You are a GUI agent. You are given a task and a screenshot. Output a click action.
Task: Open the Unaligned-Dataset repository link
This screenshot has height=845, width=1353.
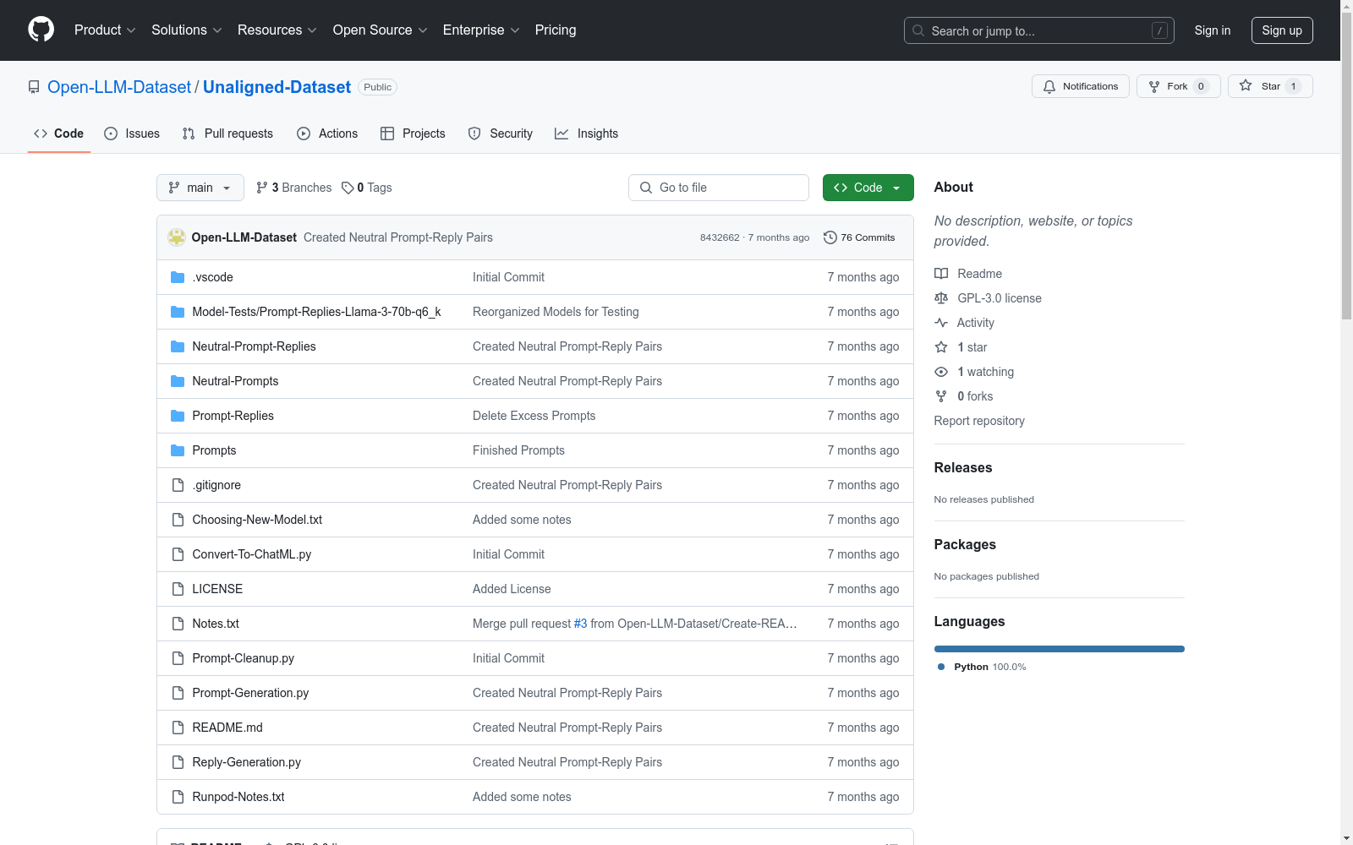coord(277,87)
